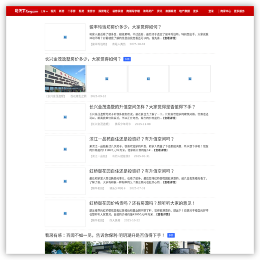
Task: Open the fourth photo under the 看房有感 post
Action: coord(190,247)
